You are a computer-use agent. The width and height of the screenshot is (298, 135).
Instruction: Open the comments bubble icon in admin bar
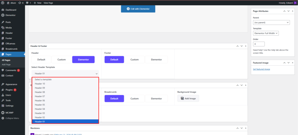pyautogui.click(x=27, y=3)
